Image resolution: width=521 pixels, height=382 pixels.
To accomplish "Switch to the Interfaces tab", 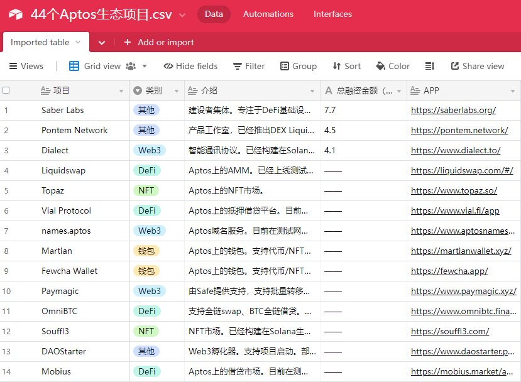I will pyautogui.click(x=332, y=14).
